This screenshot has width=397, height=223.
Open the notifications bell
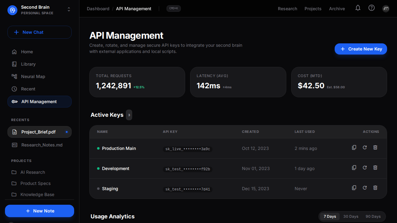coord(358,8)
